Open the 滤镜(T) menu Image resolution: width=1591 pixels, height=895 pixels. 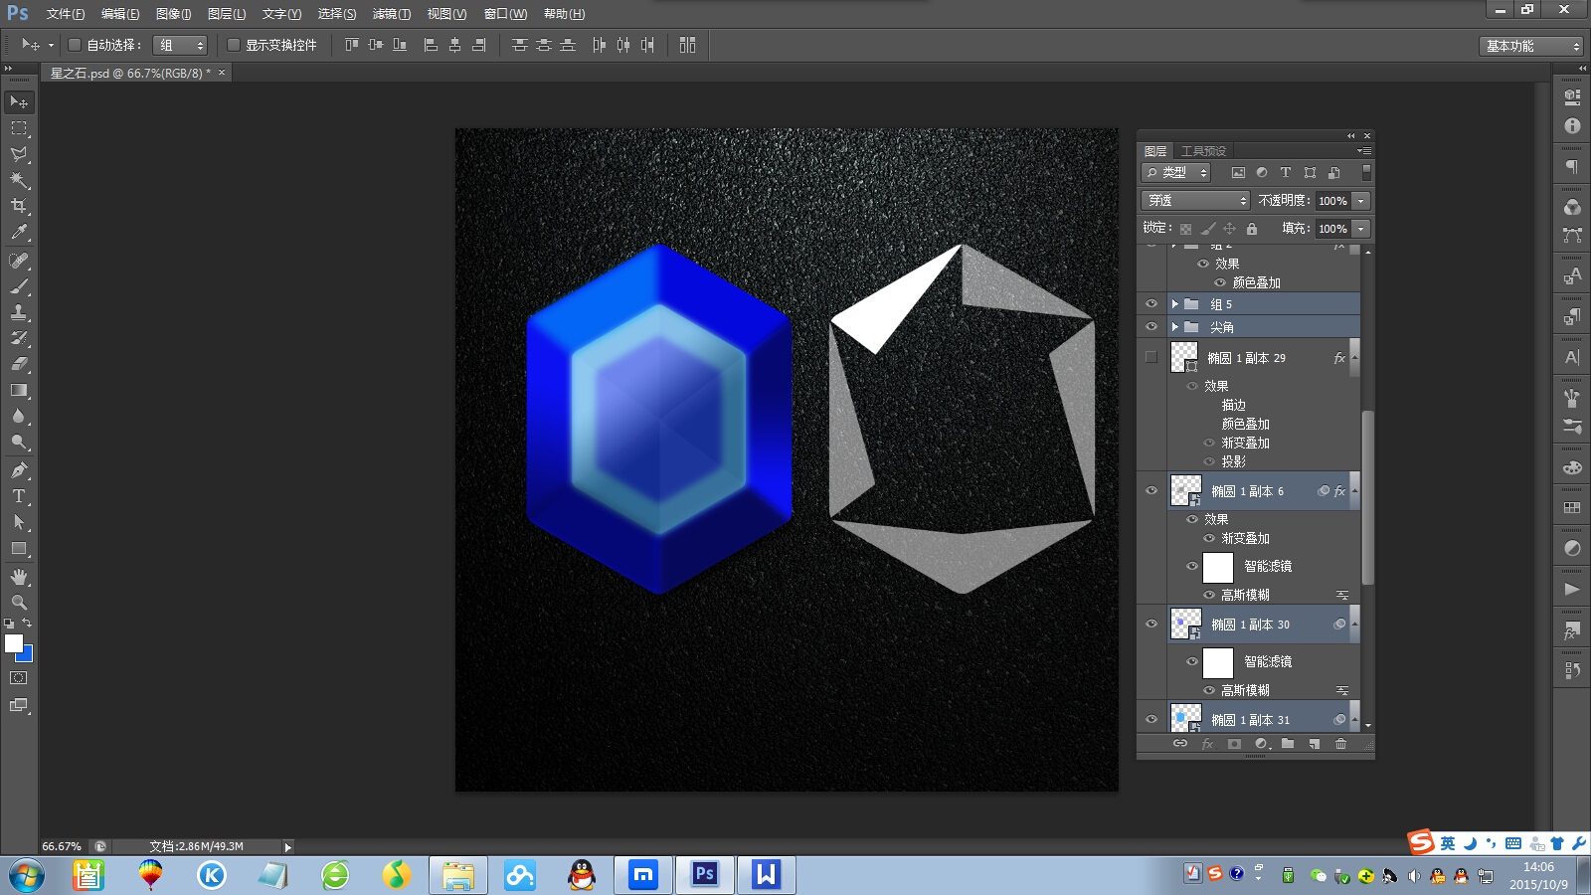[391, 14]
